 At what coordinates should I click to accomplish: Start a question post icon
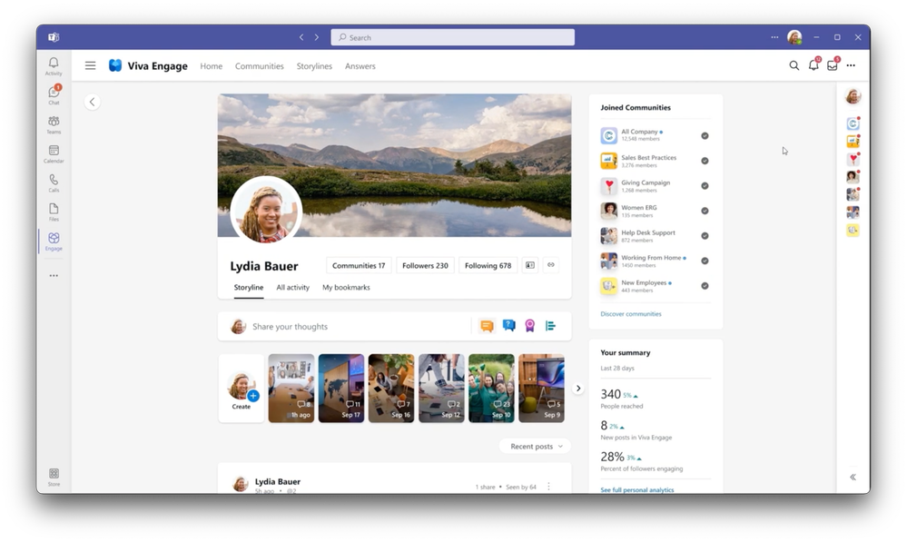coord(508,326)
